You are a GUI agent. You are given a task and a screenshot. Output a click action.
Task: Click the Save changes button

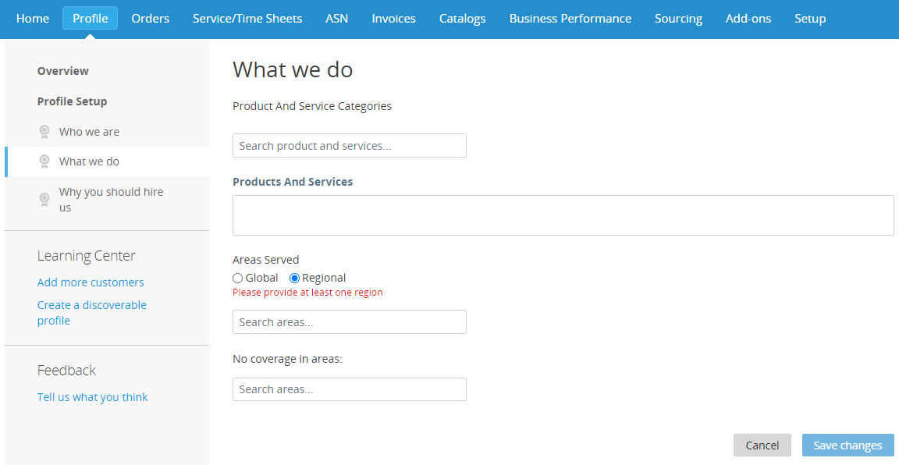click(847, 445)
